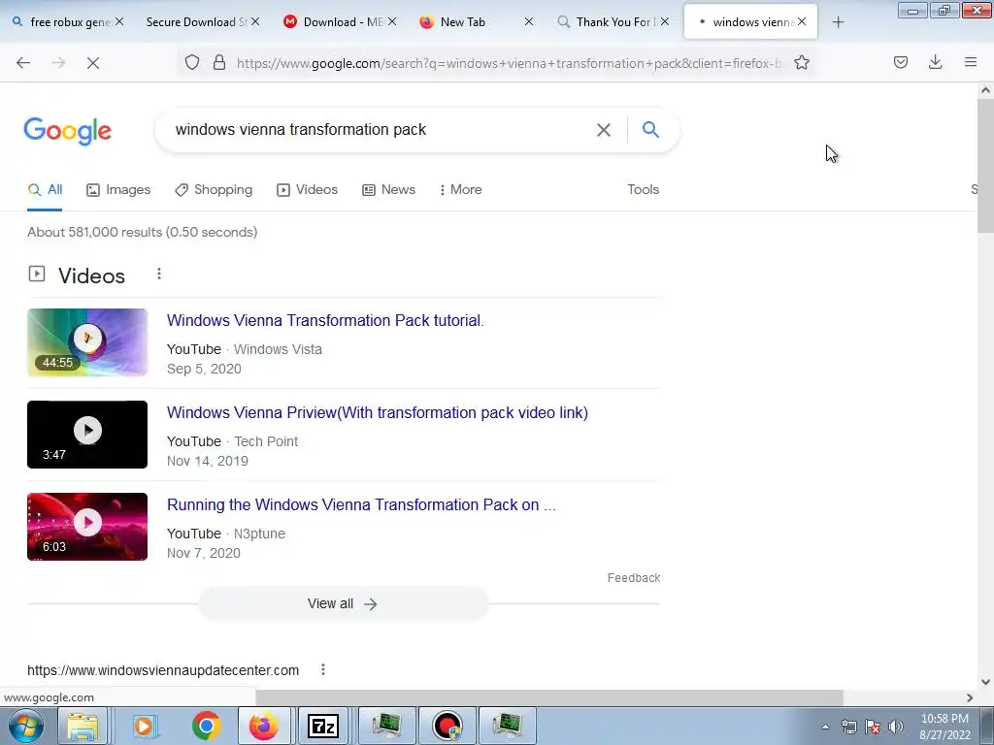
Task: Open the network icon in system tray
Action: coord(848,727)
